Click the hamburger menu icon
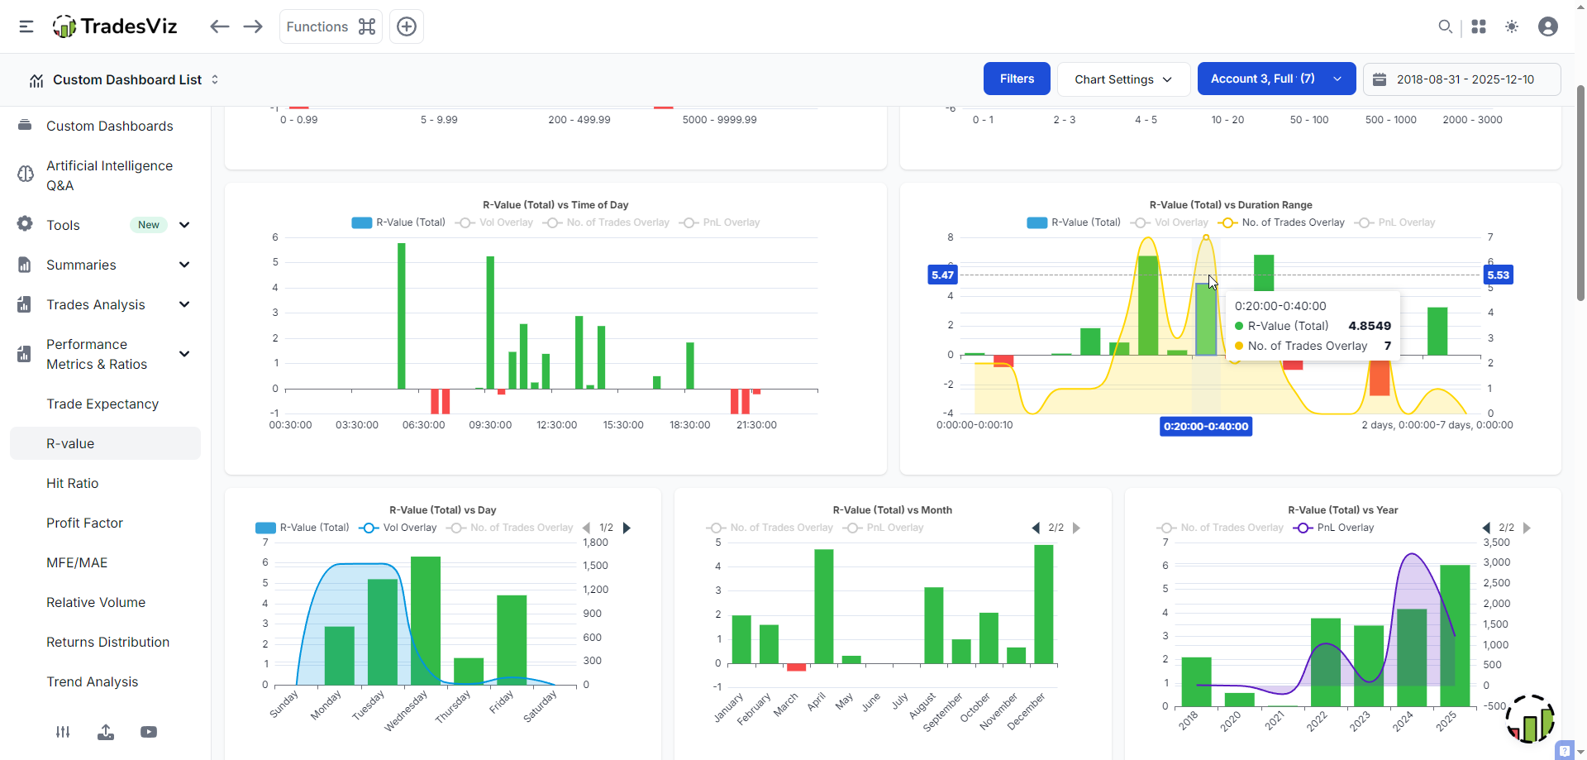This screenshot has width=1587, height=760. [26, 26]
